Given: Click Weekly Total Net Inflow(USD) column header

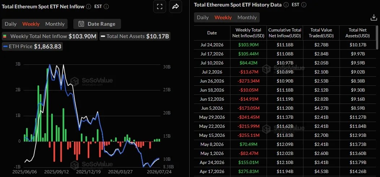Looking at the screenshot, I should (249, 33).
